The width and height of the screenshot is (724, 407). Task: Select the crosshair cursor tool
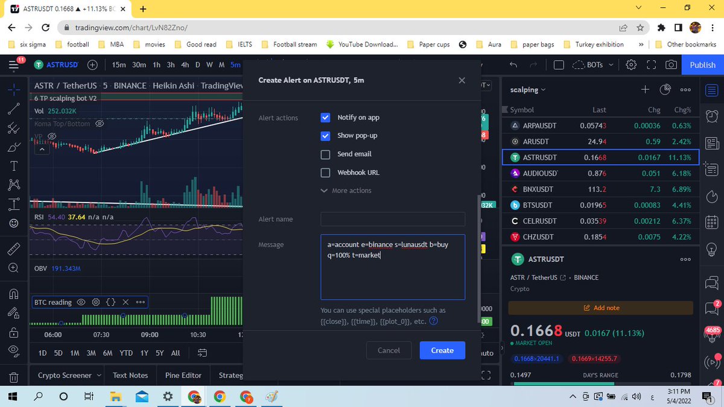pyautogui.click(x=14, y=90)
